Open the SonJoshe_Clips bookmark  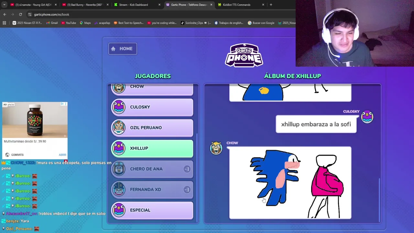[x=196, y=23]
